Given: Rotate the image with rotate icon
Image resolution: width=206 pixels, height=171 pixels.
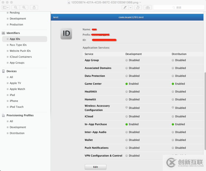Looking at the screenshot, I should point(138,7).
